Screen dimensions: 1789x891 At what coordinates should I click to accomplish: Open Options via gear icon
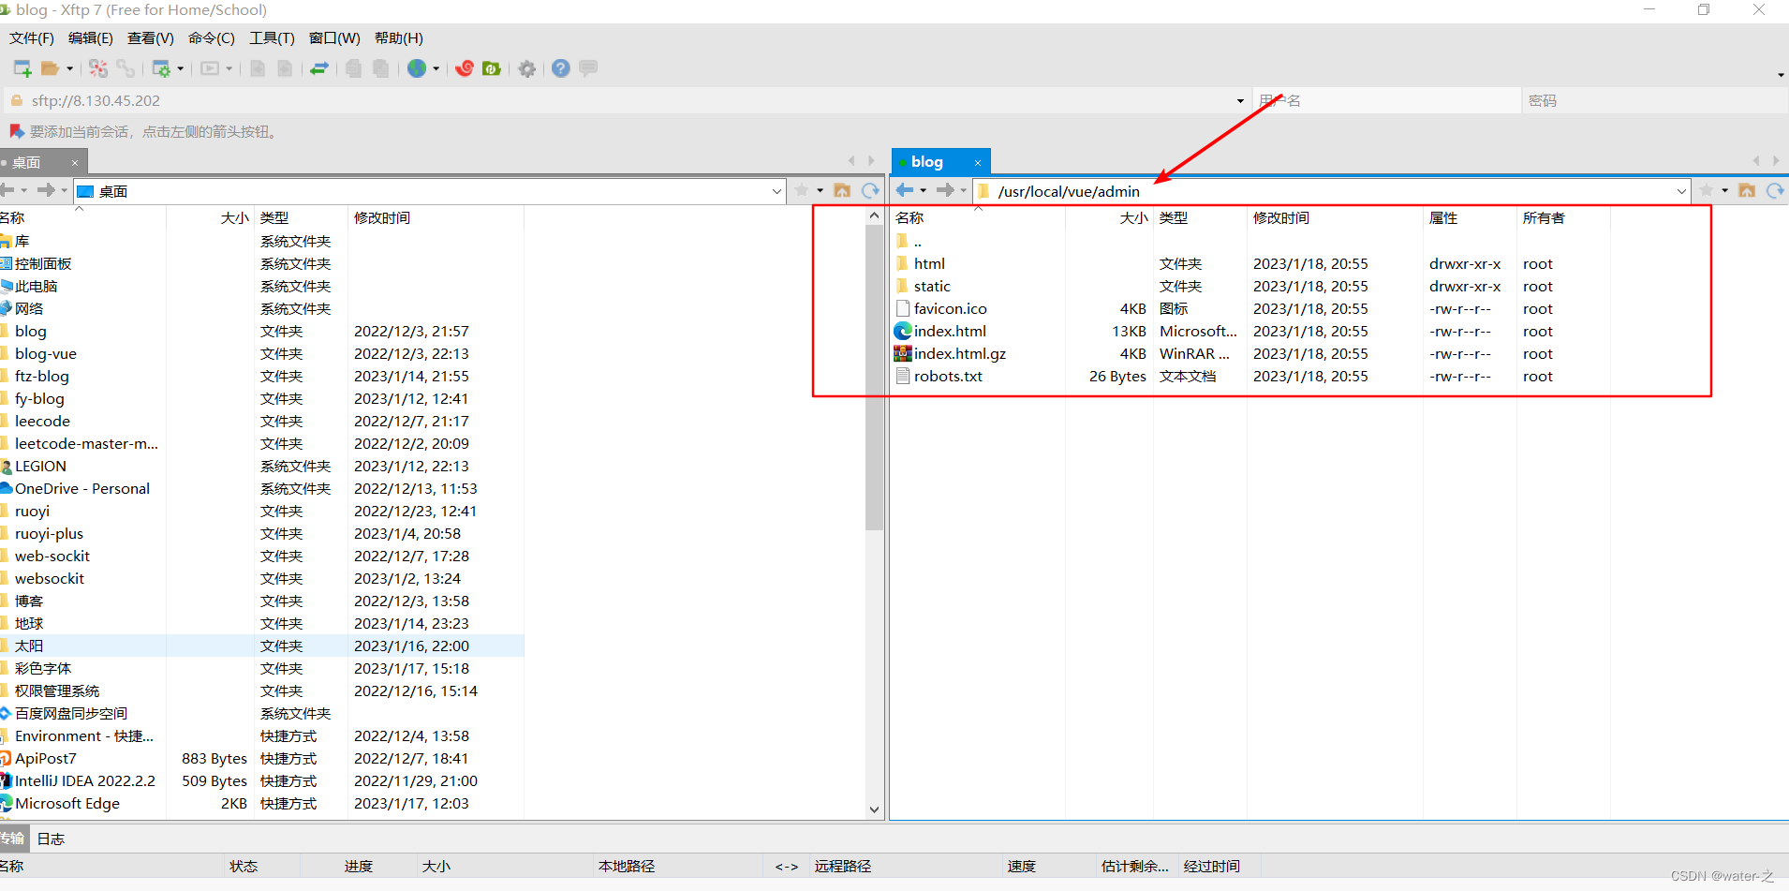[x=527, y=68]
